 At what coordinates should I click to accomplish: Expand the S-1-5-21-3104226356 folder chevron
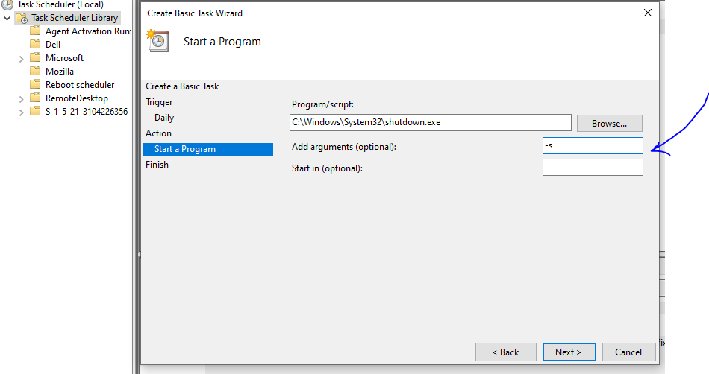(x=21, y=112)
